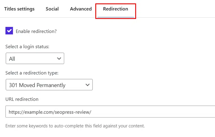Click the auto-complete keywords hint text
The height and width of the screenshot is (137, 215).
click(75, 126)
